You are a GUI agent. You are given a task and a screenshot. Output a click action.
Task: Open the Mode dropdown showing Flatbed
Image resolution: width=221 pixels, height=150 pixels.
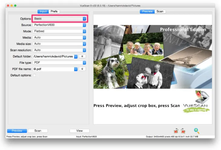click(x=59, y=31)
